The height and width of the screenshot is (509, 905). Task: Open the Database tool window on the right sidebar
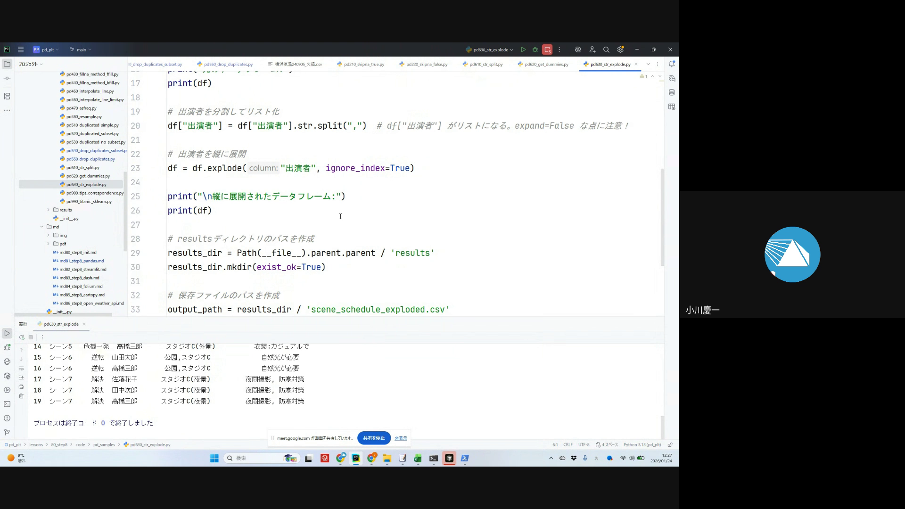click(x=672, y=92)
